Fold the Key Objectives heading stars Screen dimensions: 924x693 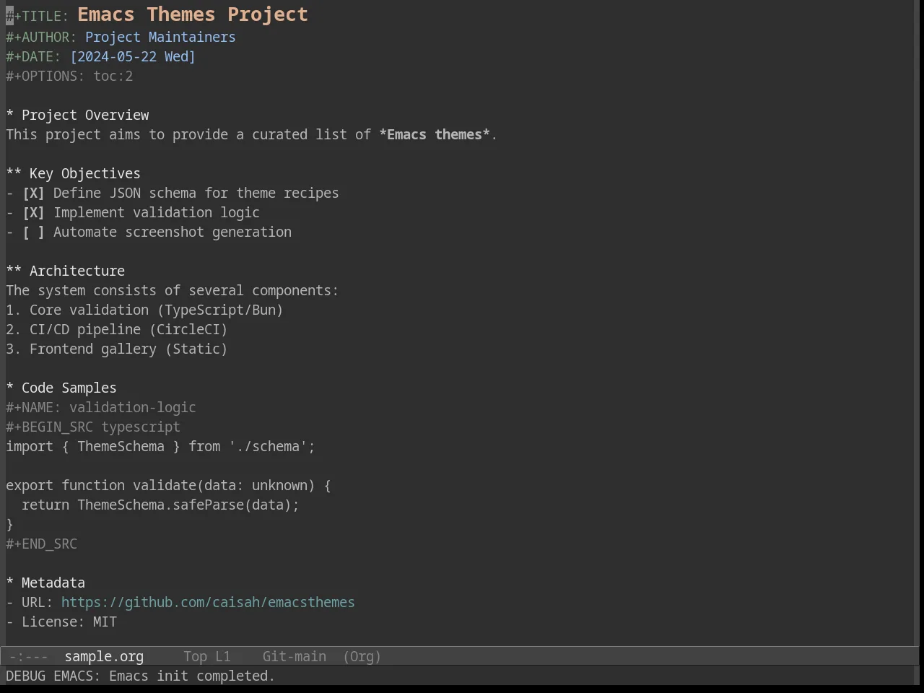[14, 174]
